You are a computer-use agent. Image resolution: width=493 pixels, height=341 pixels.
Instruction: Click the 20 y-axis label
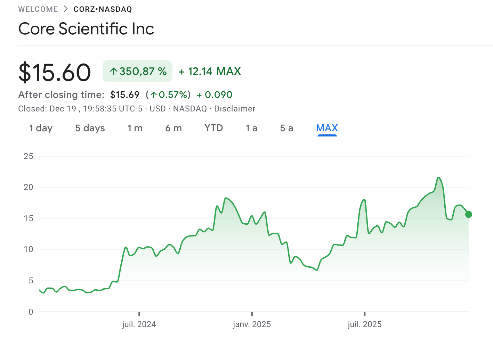29,187
